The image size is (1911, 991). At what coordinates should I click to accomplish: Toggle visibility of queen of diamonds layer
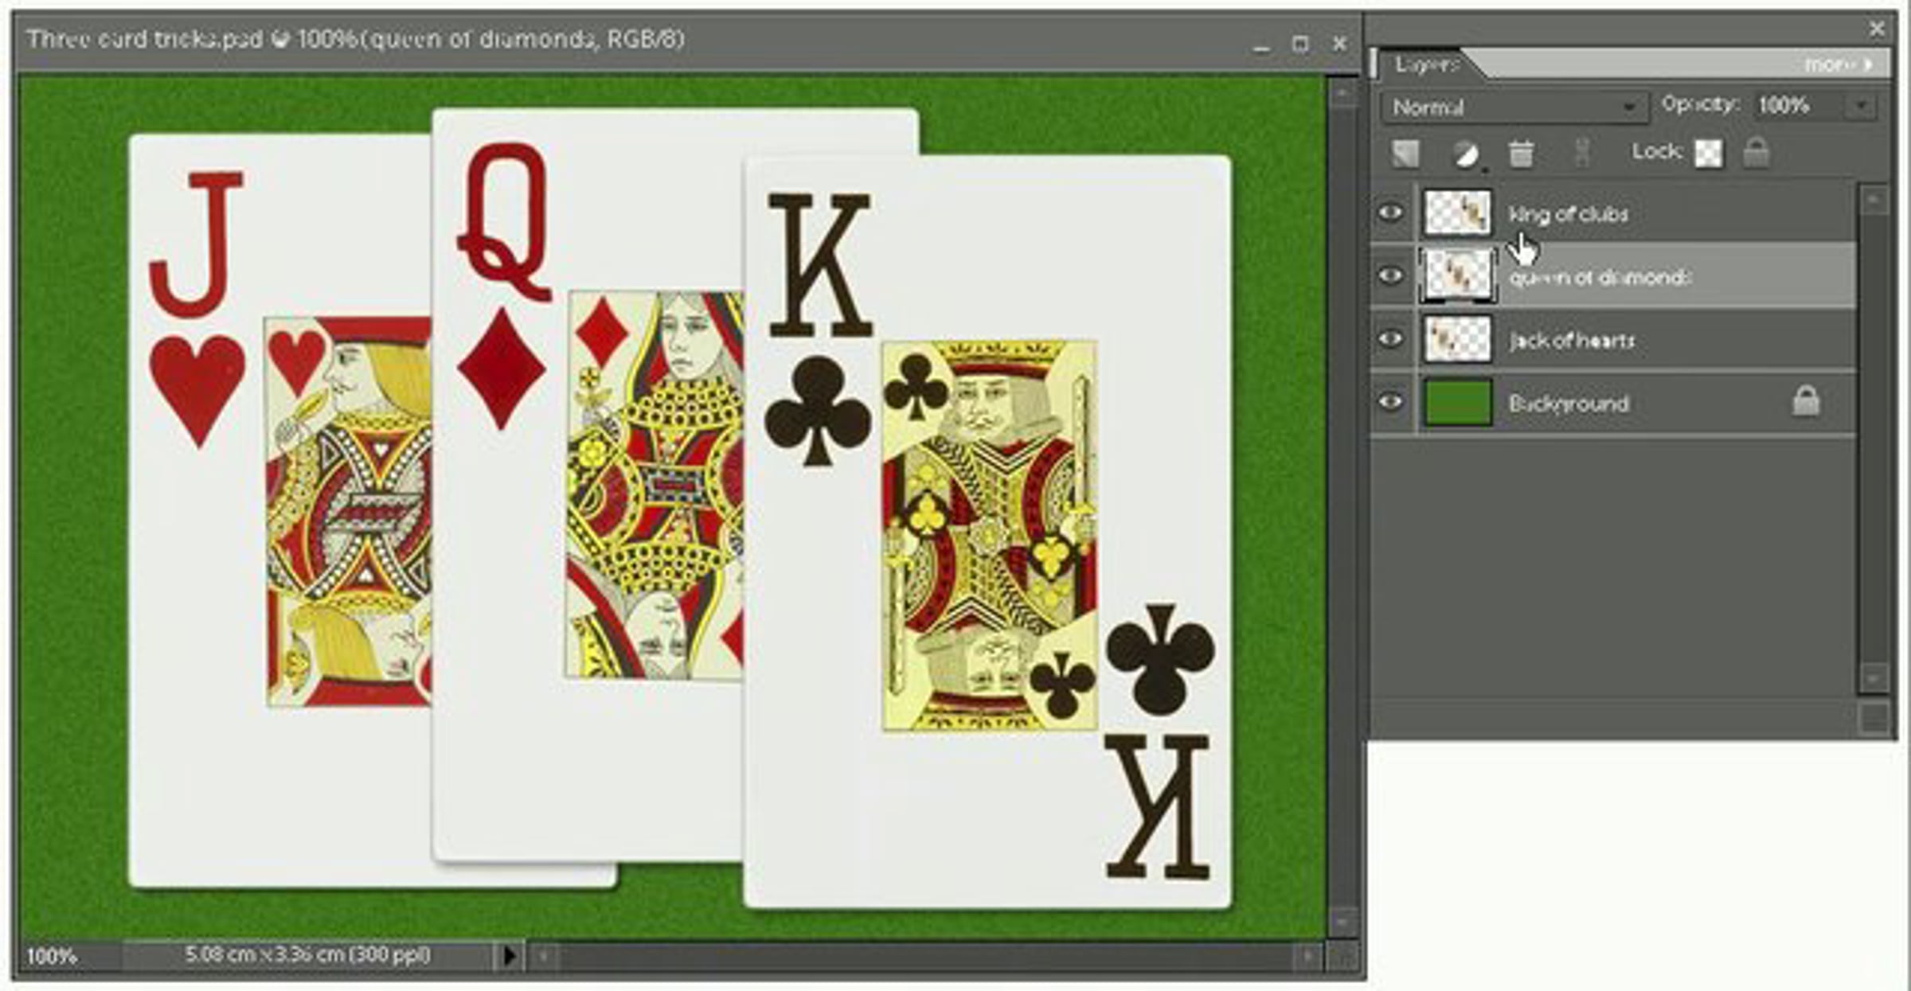click(1390, 275)
